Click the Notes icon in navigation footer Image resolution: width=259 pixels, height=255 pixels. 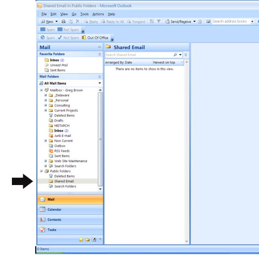click(81, 239)
